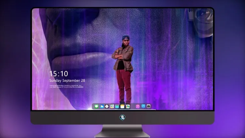This screenshot has height=138, width=245.
Task: Open the Weather app in dock
Action: [102, 106]
